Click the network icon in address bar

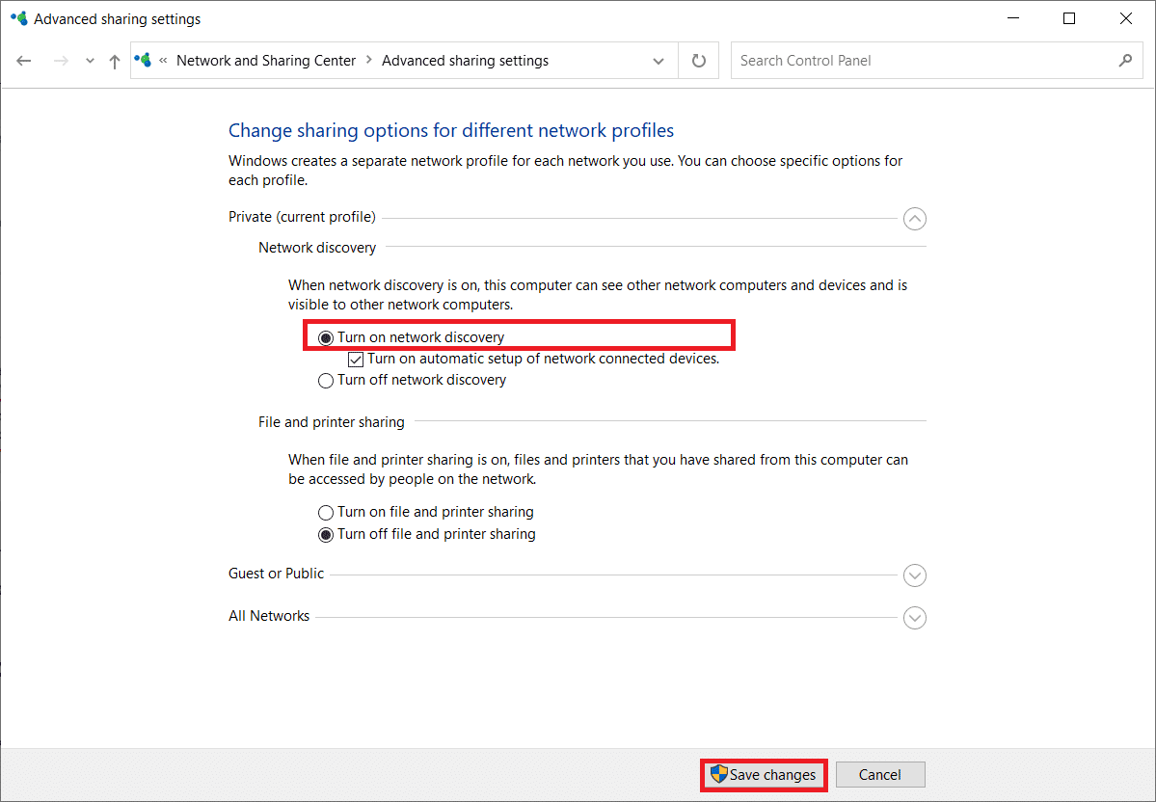point(143,60)
